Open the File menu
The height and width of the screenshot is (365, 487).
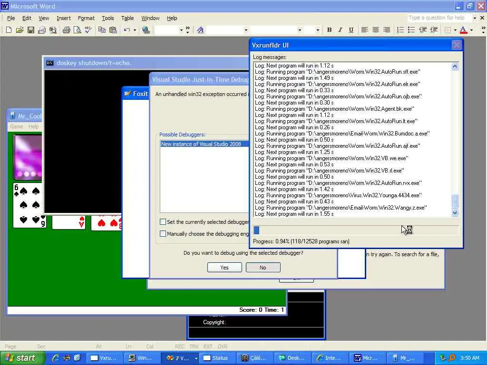click(11, 18)
